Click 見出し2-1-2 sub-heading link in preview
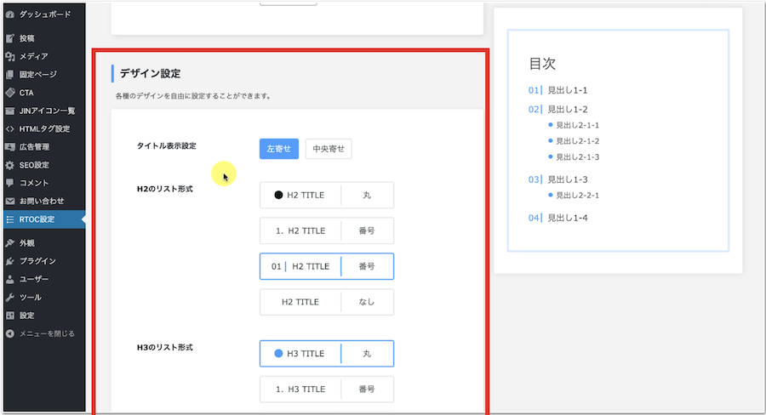Screen dimensions: 766x415 click(577, 140)
